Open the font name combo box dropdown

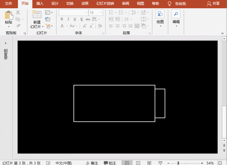(86, 12)
